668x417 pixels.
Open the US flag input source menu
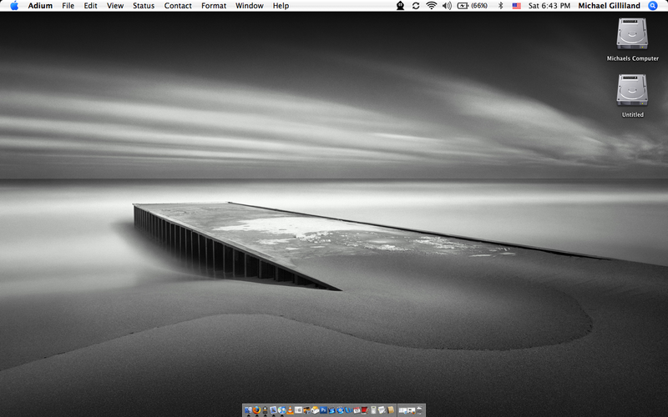click(516, 6)
